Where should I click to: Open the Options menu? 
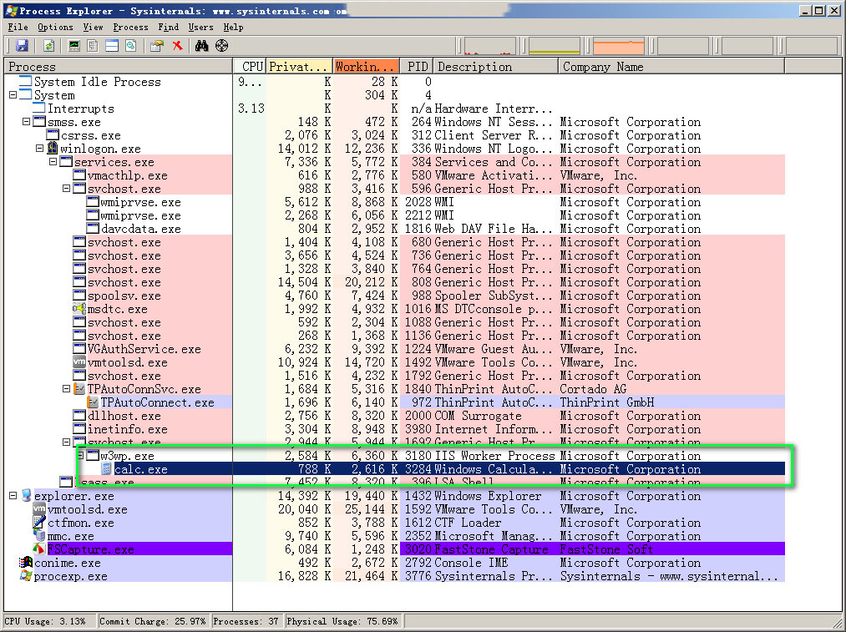click(x=55, y=27)
